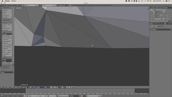This screenshot has width=172, height=97.
Task: Open the Edit Mode selector dropdown
Action: click(25, 87)
